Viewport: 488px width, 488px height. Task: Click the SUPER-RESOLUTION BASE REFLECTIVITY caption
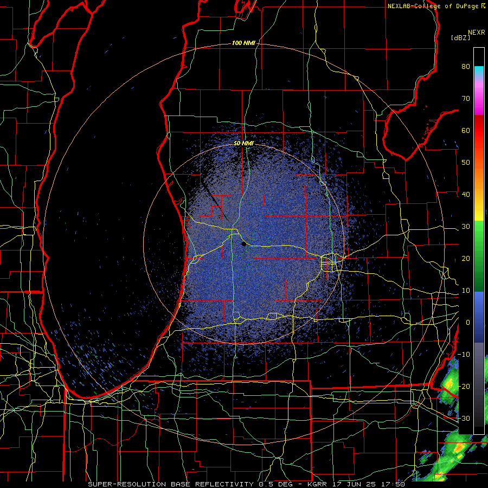coord(171,484)
